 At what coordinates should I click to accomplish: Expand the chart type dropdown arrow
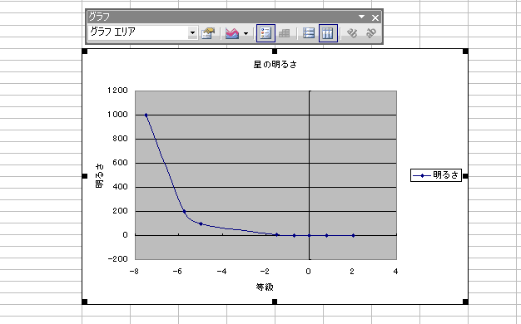(x=246, y=33)
